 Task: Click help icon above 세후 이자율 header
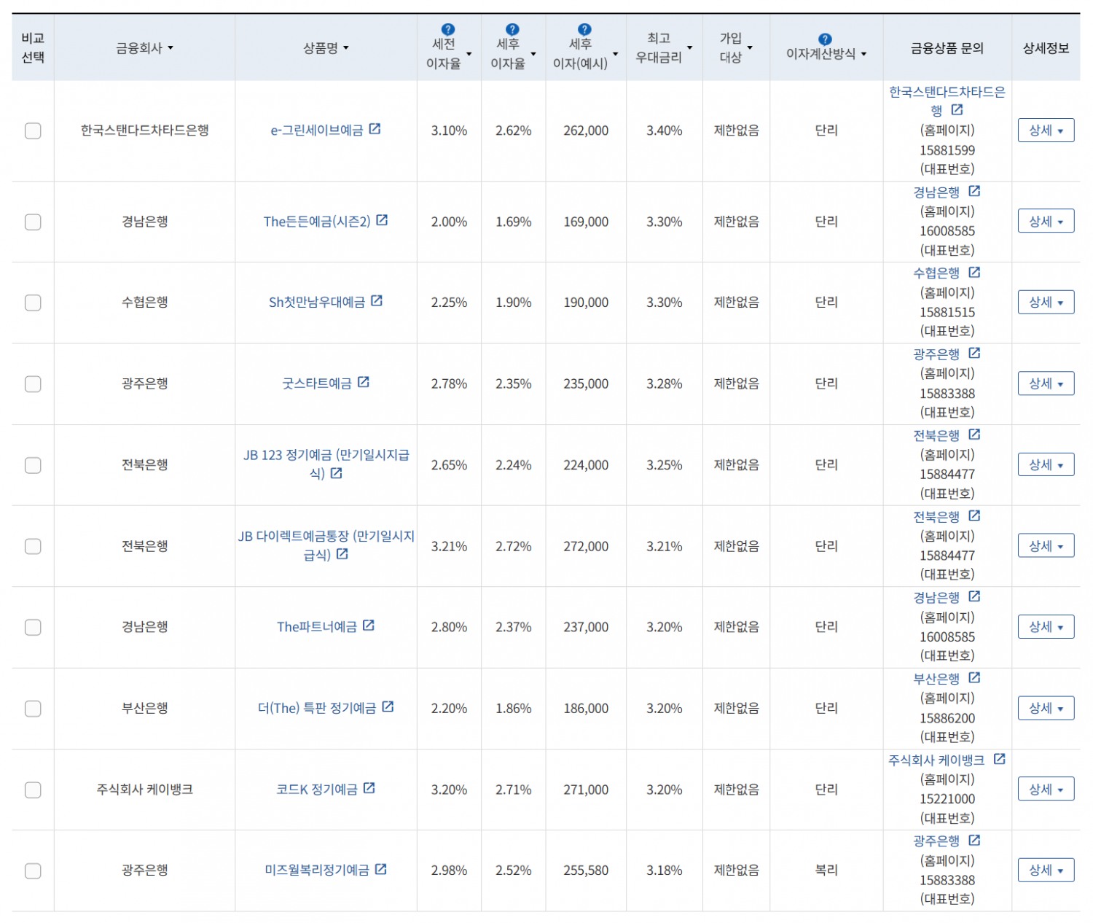pos(512,30)
